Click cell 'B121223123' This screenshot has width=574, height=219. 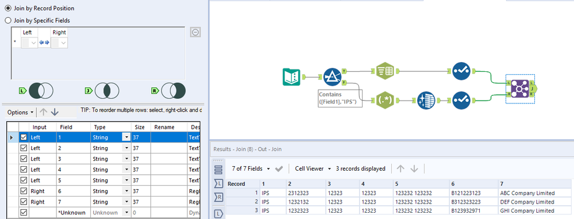click(473, 193)
